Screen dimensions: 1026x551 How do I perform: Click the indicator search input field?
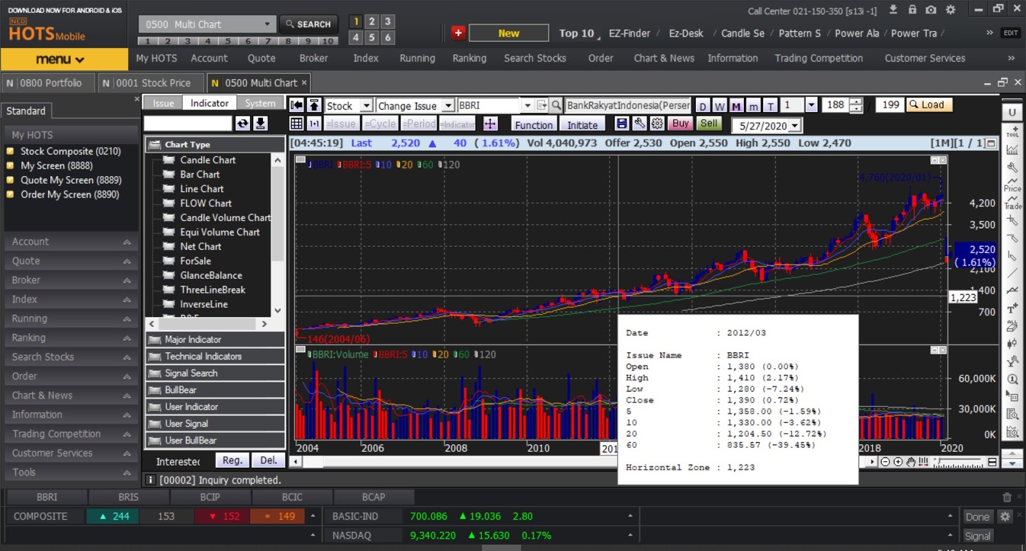[188, 124]
